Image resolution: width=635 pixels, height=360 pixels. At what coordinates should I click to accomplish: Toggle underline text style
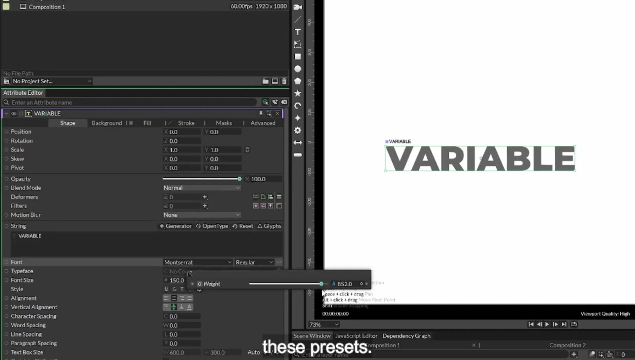point(166,289)
